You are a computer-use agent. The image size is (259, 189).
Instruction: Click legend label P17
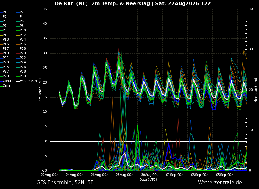point(5,48)
